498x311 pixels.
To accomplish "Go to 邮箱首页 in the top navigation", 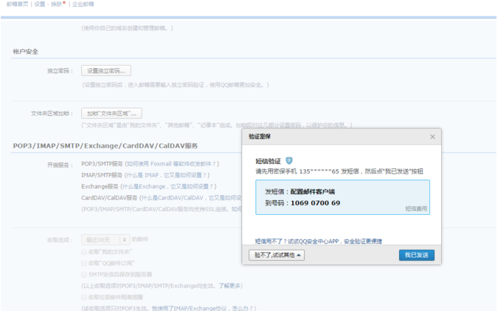I will [15, 4].
